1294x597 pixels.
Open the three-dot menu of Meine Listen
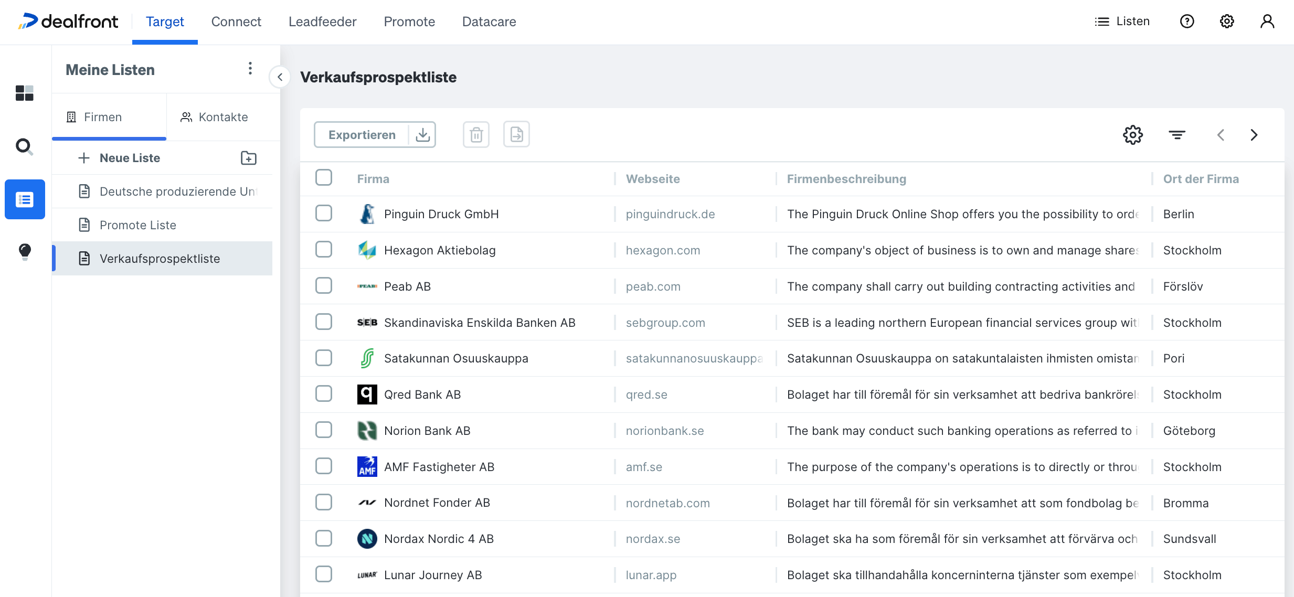[250, 69]
